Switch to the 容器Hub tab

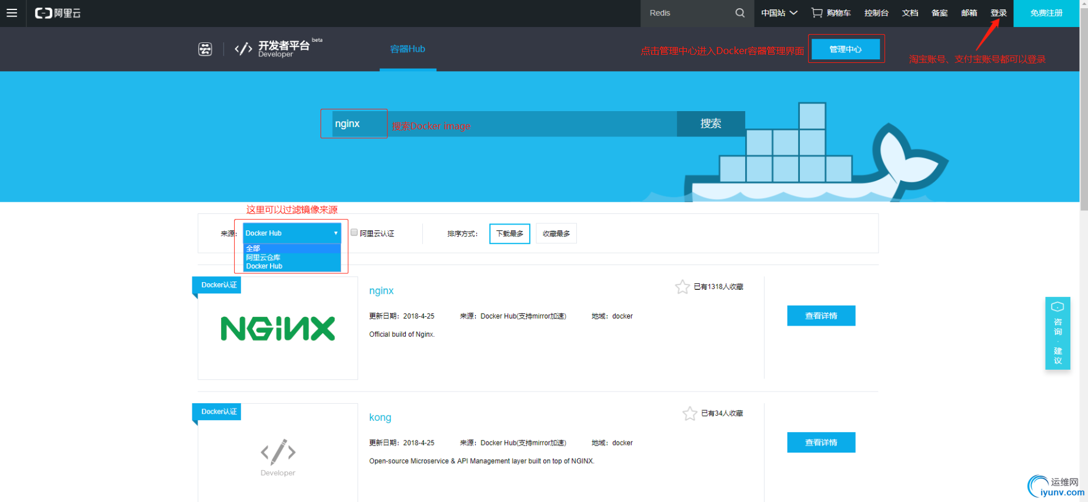coord(408,49)
